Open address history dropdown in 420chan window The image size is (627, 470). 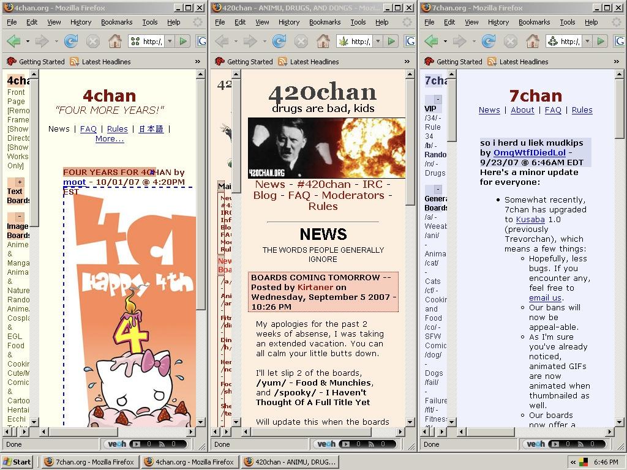pos(377,41)
